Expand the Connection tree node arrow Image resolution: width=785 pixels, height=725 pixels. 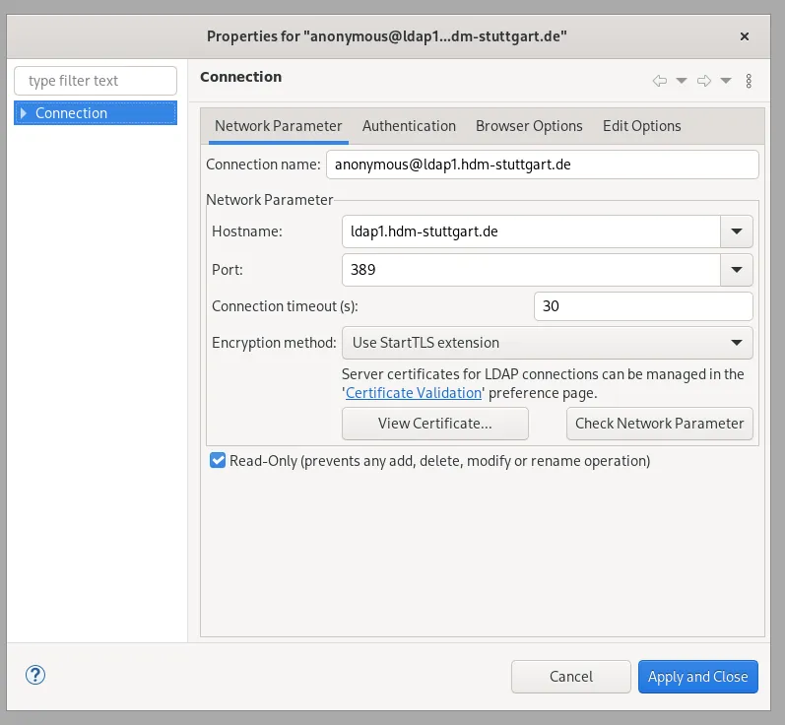[x=24, y=113]
